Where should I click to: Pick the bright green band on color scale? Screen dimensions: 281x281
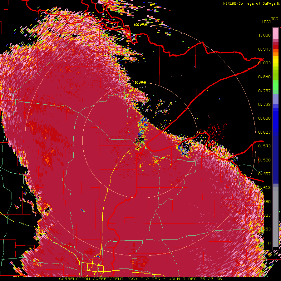click(x=276, y=85)
